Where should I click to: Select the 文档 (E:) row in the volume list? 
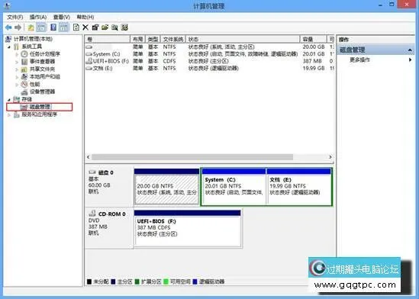coord(209,69)
